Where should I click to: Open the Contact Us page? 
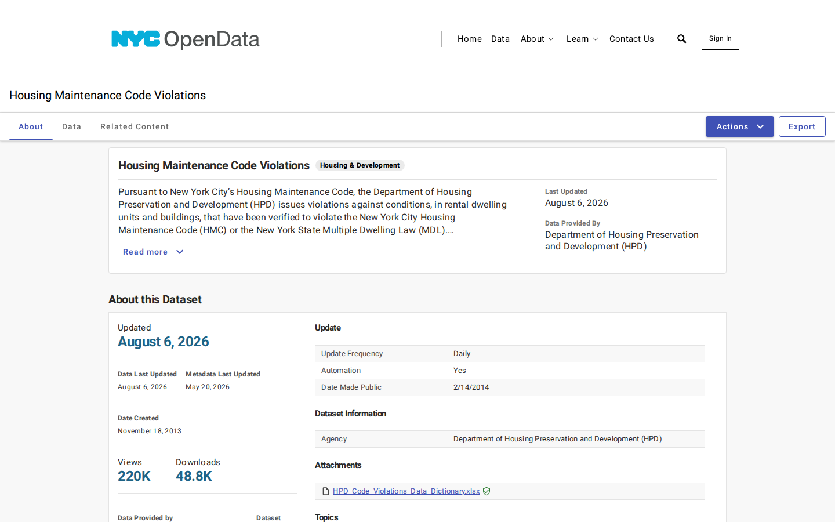(x=631, y=39)
